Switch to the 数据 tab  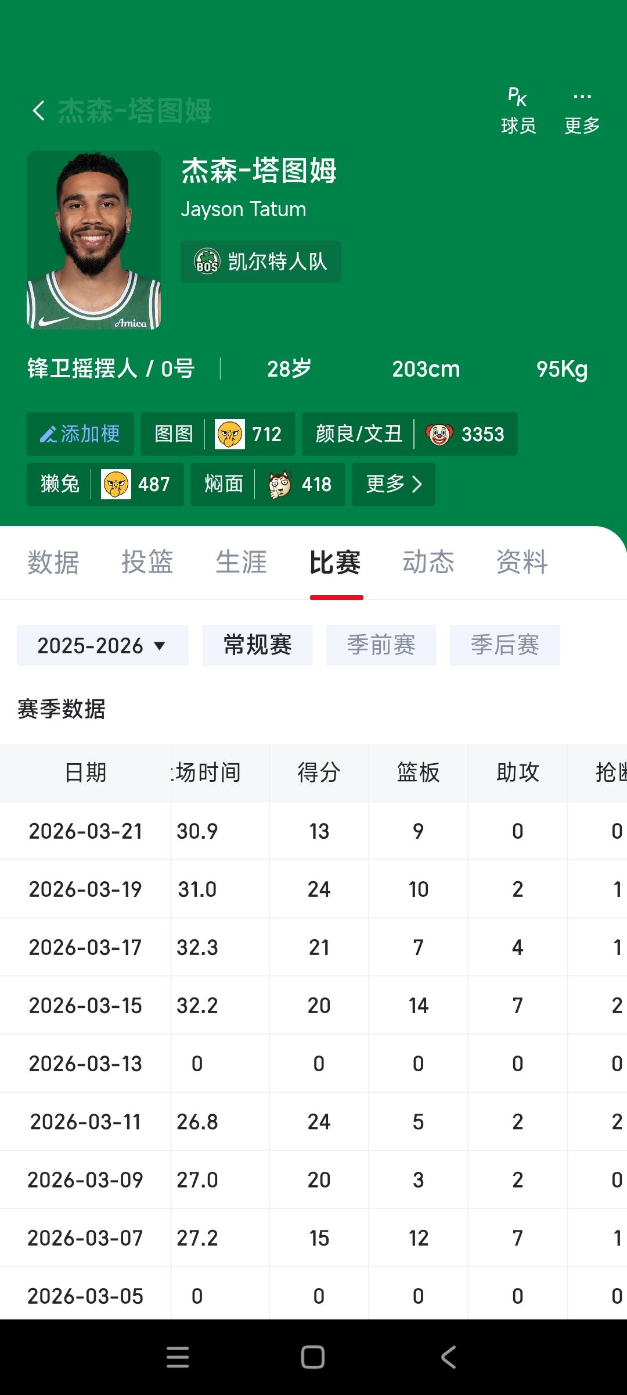[53, 562]
